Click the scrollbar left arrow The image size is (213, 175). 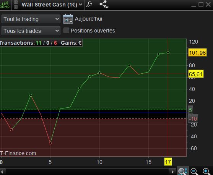coord(2,172)
